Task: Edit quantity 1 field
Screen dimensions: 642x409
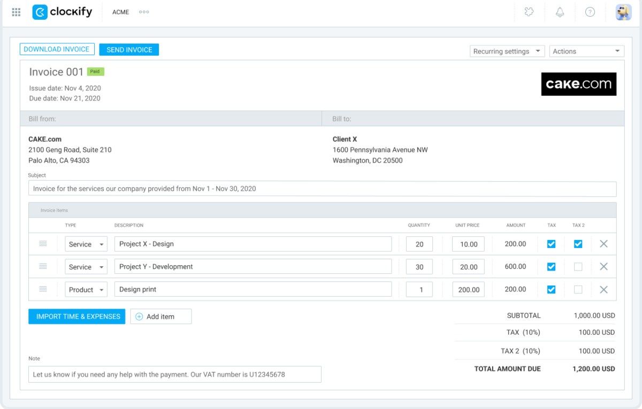Action: pos(419,289)
